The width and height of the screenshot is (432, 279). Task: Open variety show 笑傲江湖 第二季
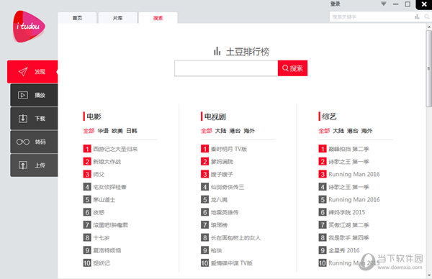click(348, 225)
